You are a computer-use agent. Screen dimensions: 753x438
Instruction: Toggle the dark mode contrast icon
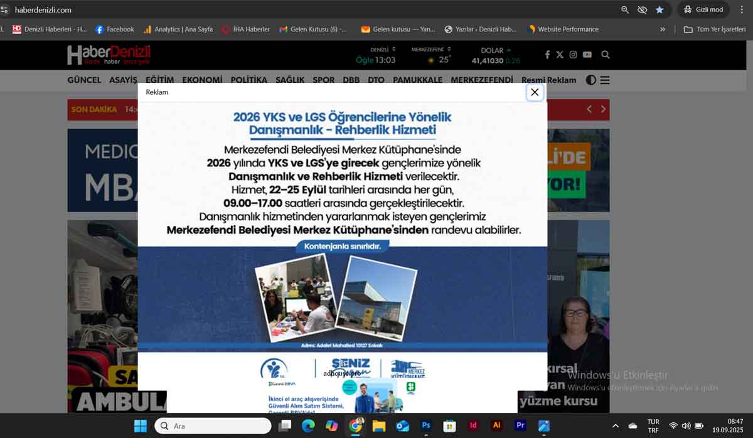coord(590,80)
